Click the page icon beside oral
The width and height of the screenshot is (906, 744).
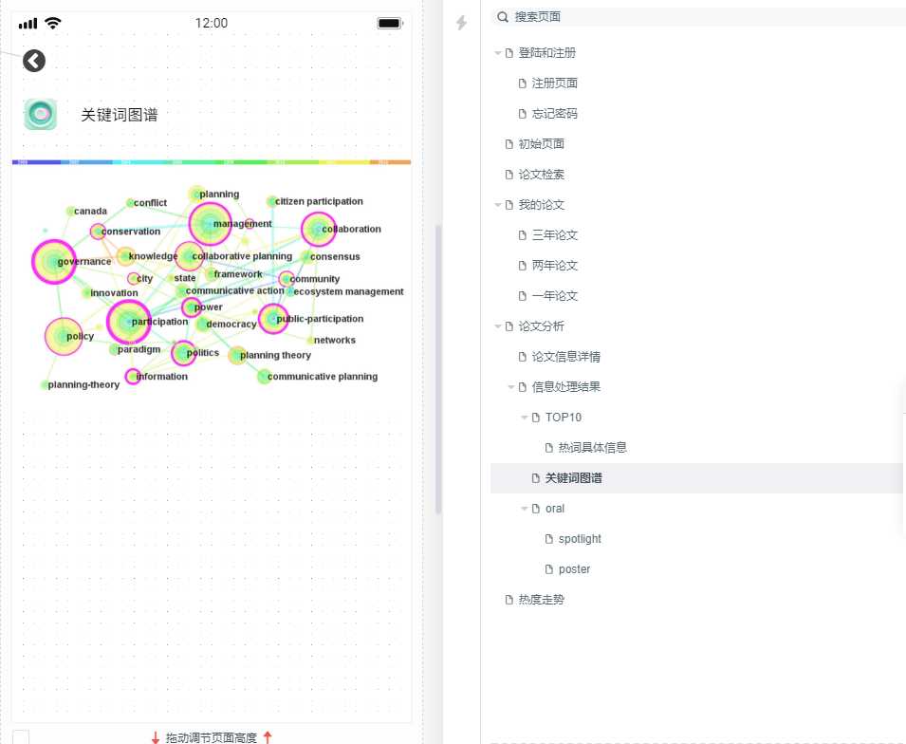536,509
